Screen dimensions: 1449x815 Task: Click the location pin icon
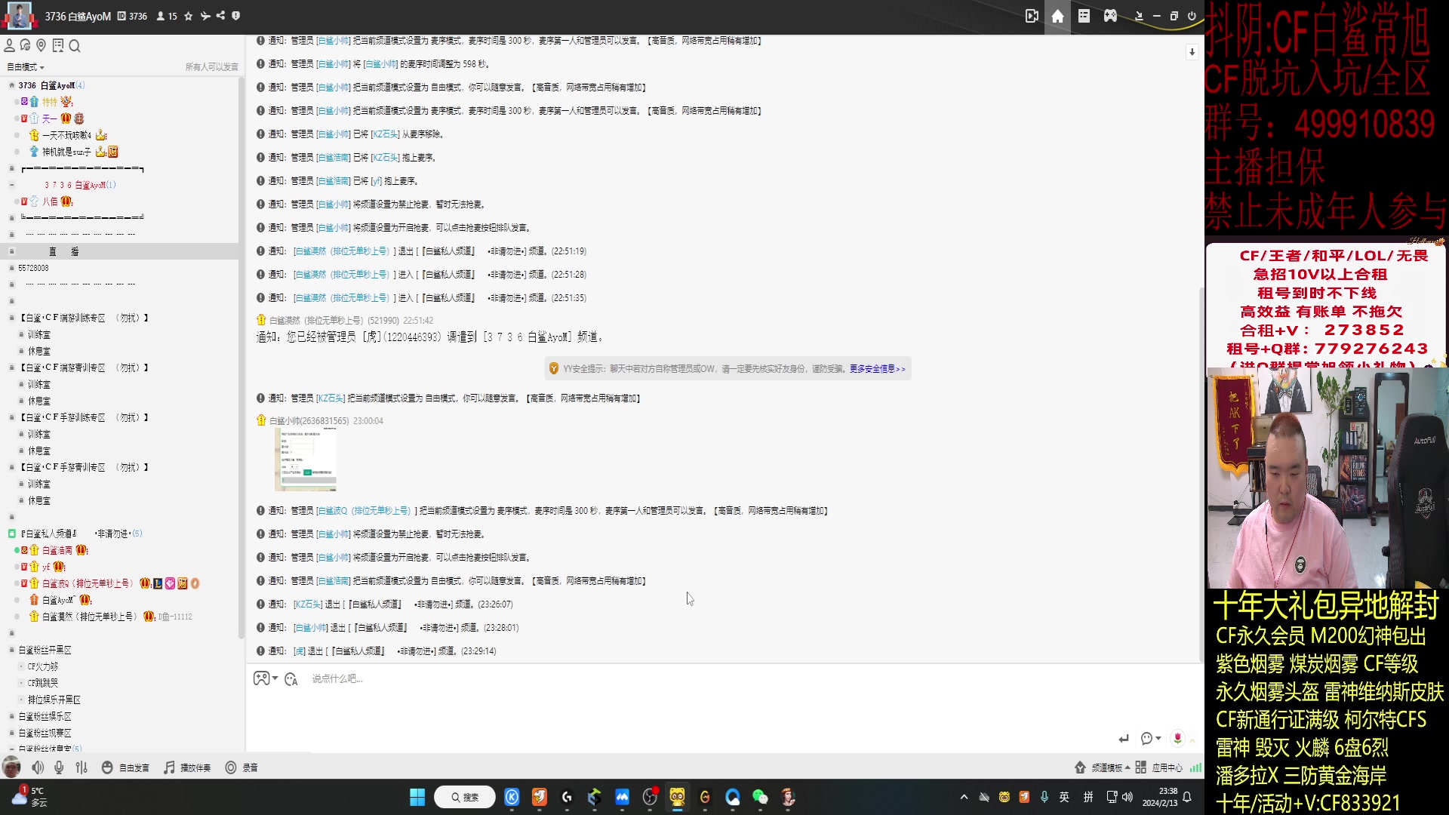pos(42,46)
